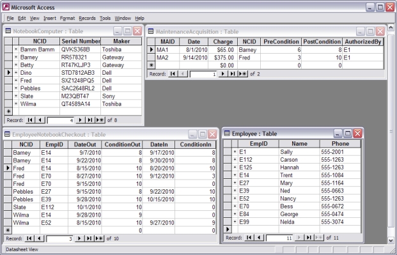Go to first record in MaintenanceAcquisition navigator

tap(173, 74)
